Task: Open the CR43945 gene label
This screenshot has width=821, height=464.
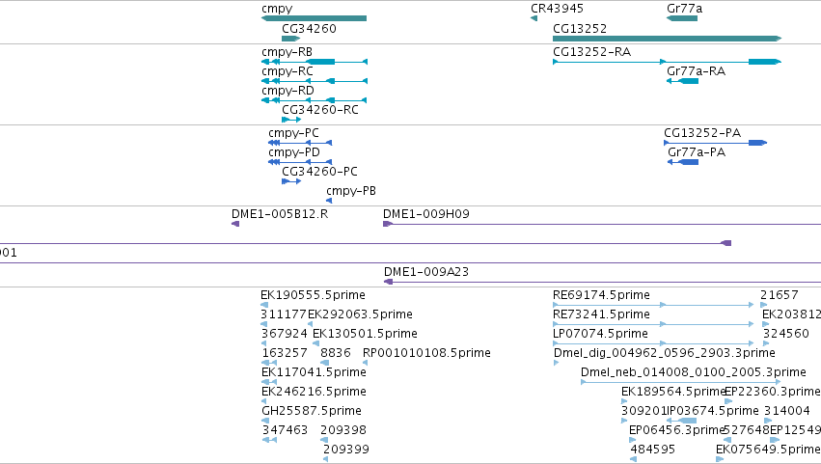Action: (x=557, y=9)
